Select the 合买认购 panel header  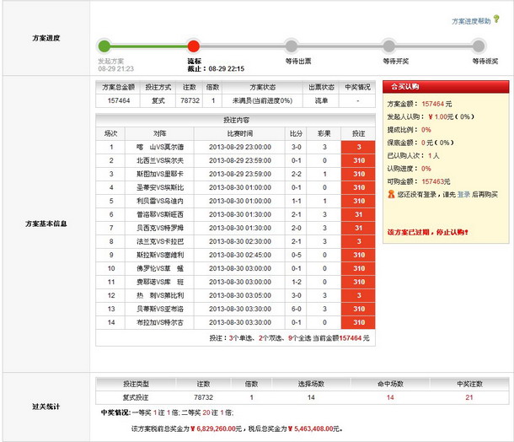click(x=446, y=87)
